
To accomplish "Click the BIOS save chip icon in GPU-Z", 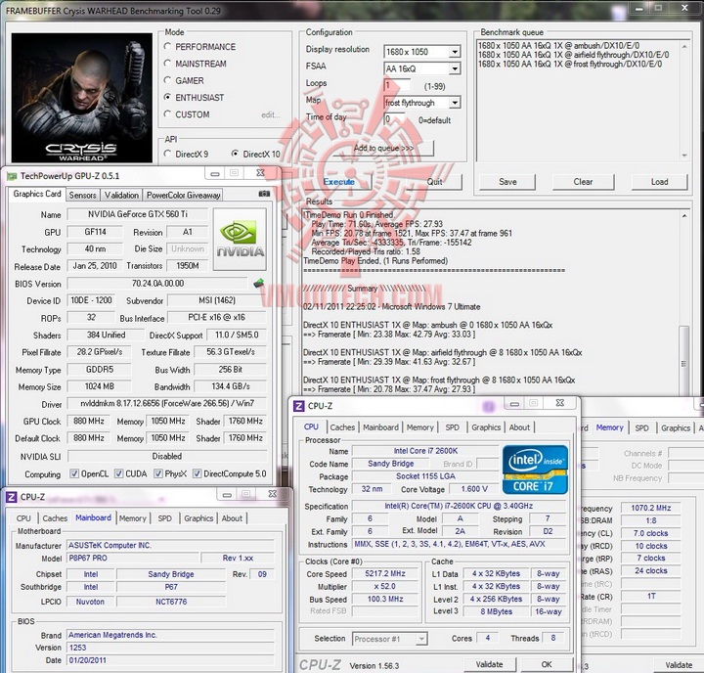I will (258, 283).
